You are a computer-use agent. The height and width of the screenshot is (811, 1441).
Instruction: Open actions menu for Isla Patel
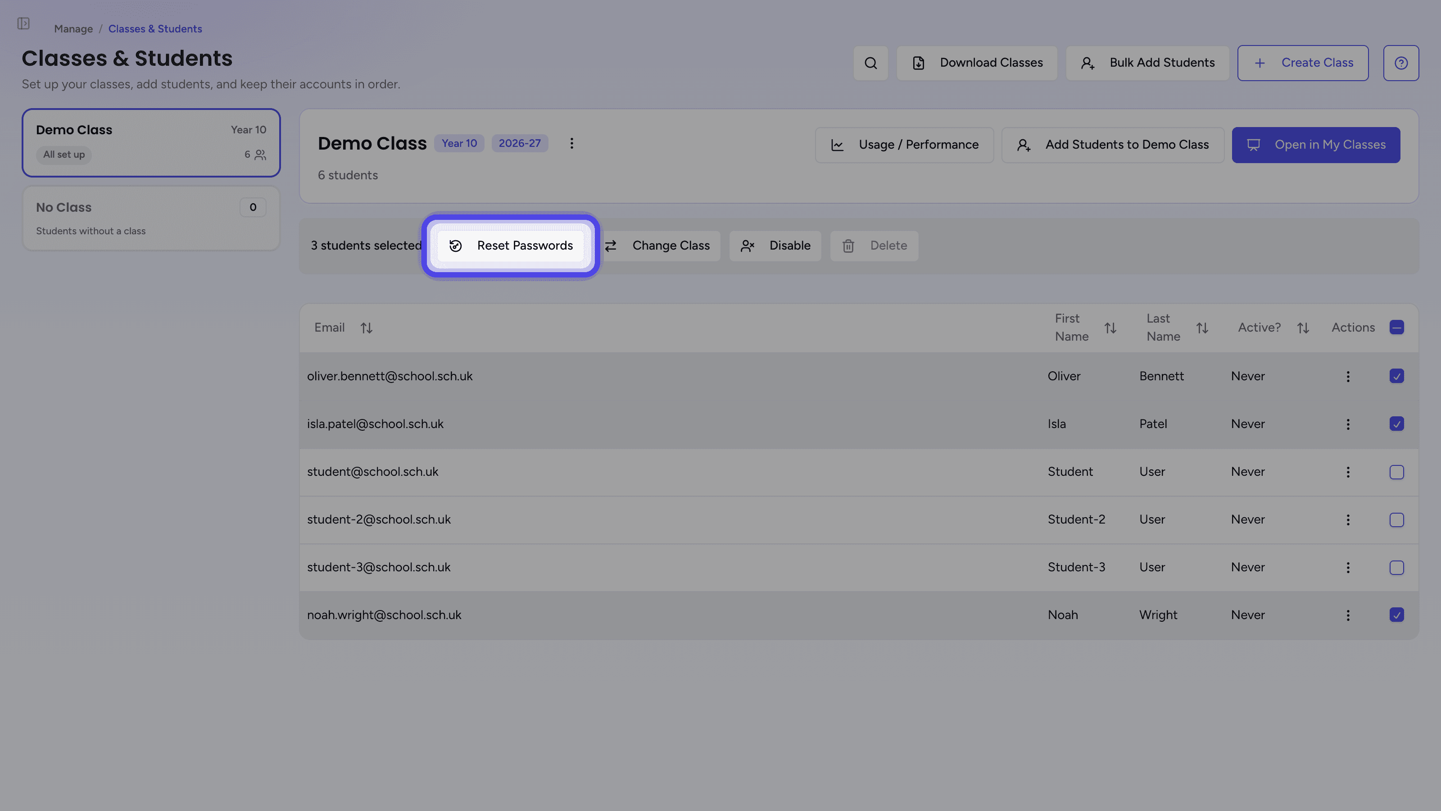tap(1348, 424)
